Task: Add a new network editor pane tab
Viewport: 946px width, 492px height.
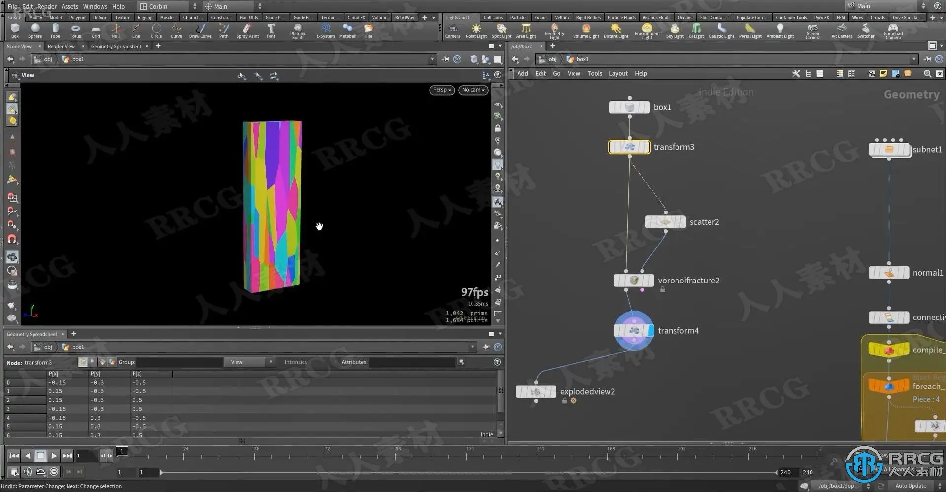Action: (553, 46)
